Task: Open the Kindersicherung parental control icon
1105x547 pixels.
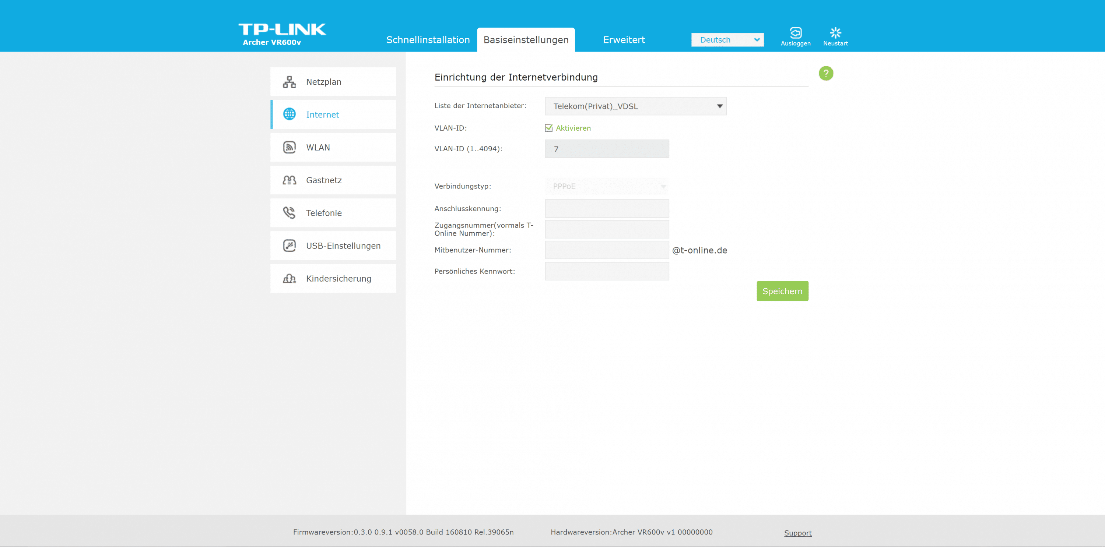Action: [x=289, y=279]
